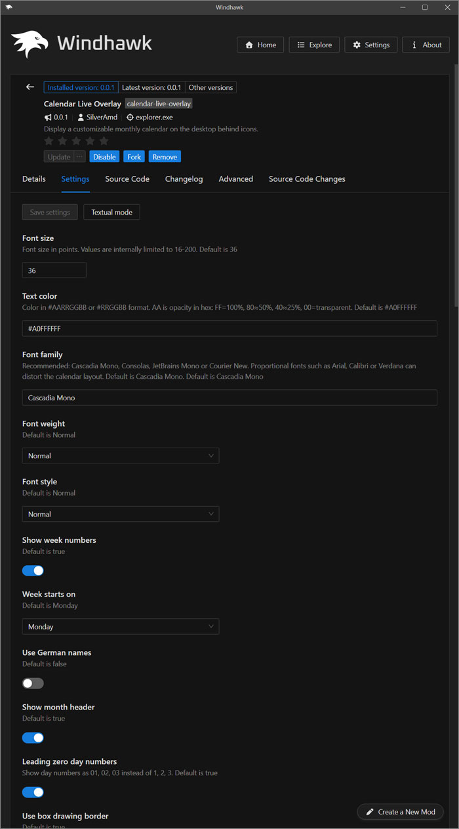Switch to the Details tab
Viewport: 459px width, 829px height.
[x=34, y=179]
